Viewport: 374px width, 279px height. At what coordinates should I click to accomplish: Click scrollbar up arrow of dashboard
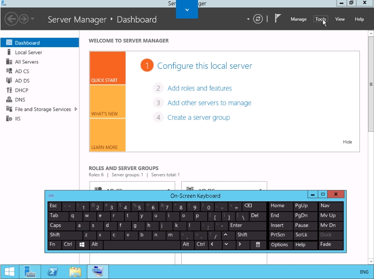point(371,33)
